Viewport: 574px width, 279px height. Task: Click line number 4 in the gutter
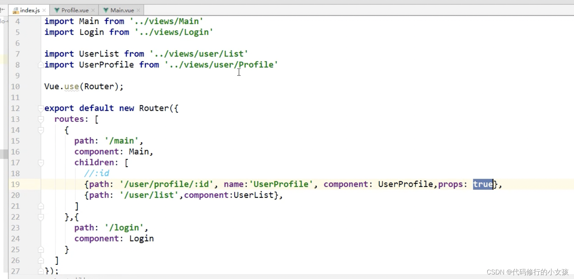(17, 21)
